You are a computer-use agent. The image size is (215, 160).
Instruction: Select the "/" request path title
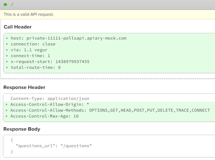tap(12, 5)
